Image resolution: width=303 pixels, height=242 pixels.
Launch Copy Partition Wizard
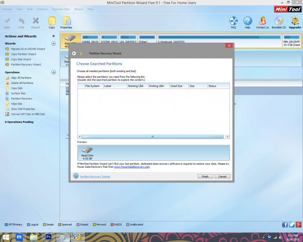[23, 54]
